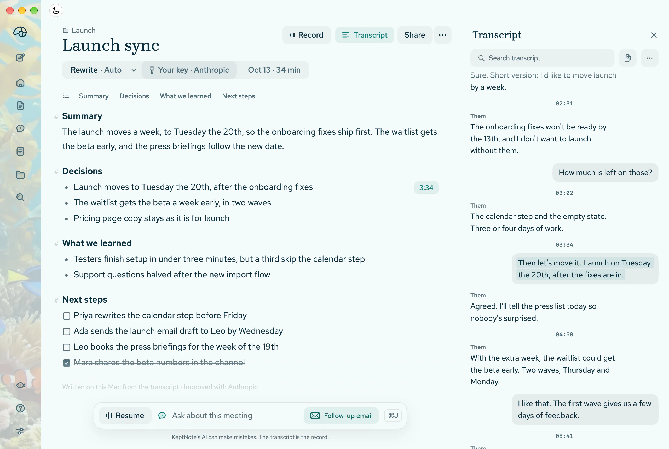This screenshot has height=449, width=669.
Task: Jump to the What we learned tab
Action: point(186,96)
